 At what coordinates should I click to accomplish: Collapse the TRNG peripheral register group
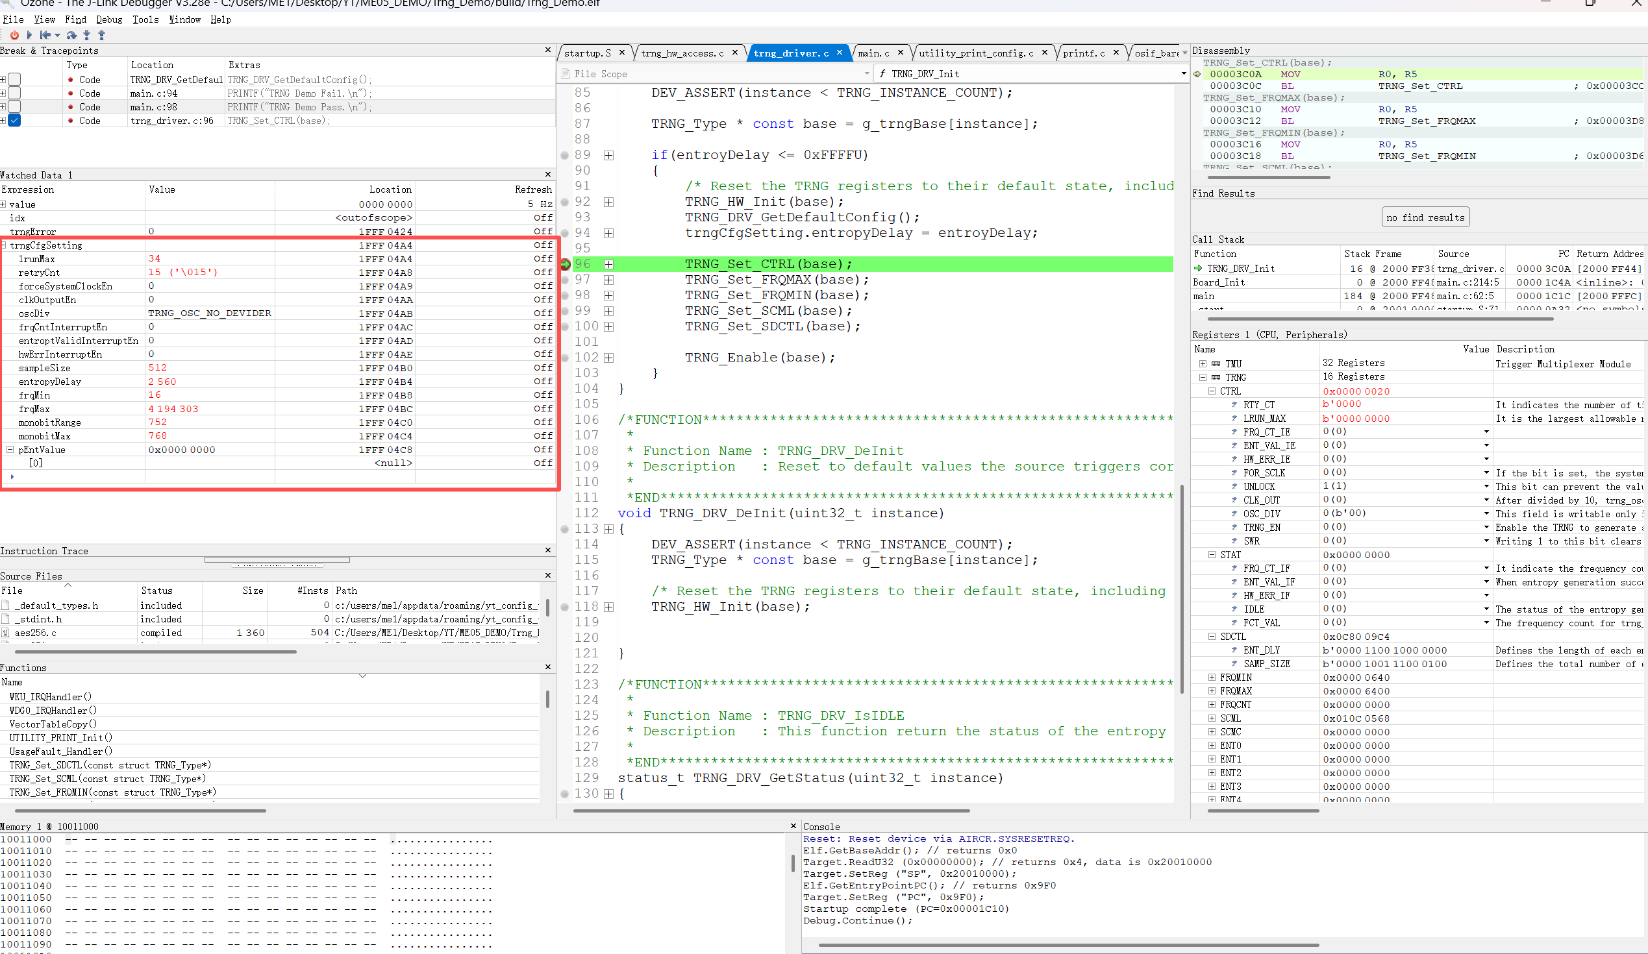tap(1203, 377)
